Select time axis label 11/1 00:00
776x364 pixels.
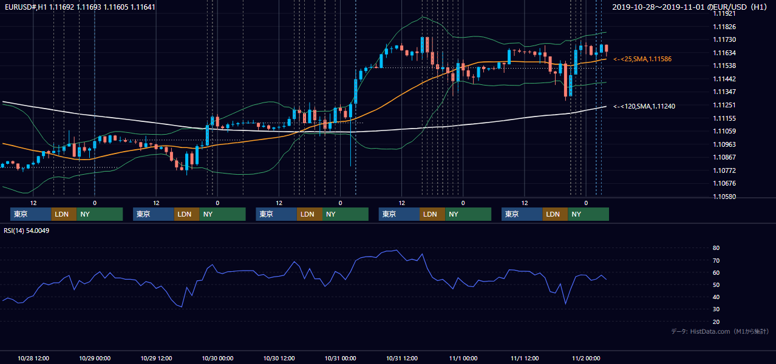463,358
